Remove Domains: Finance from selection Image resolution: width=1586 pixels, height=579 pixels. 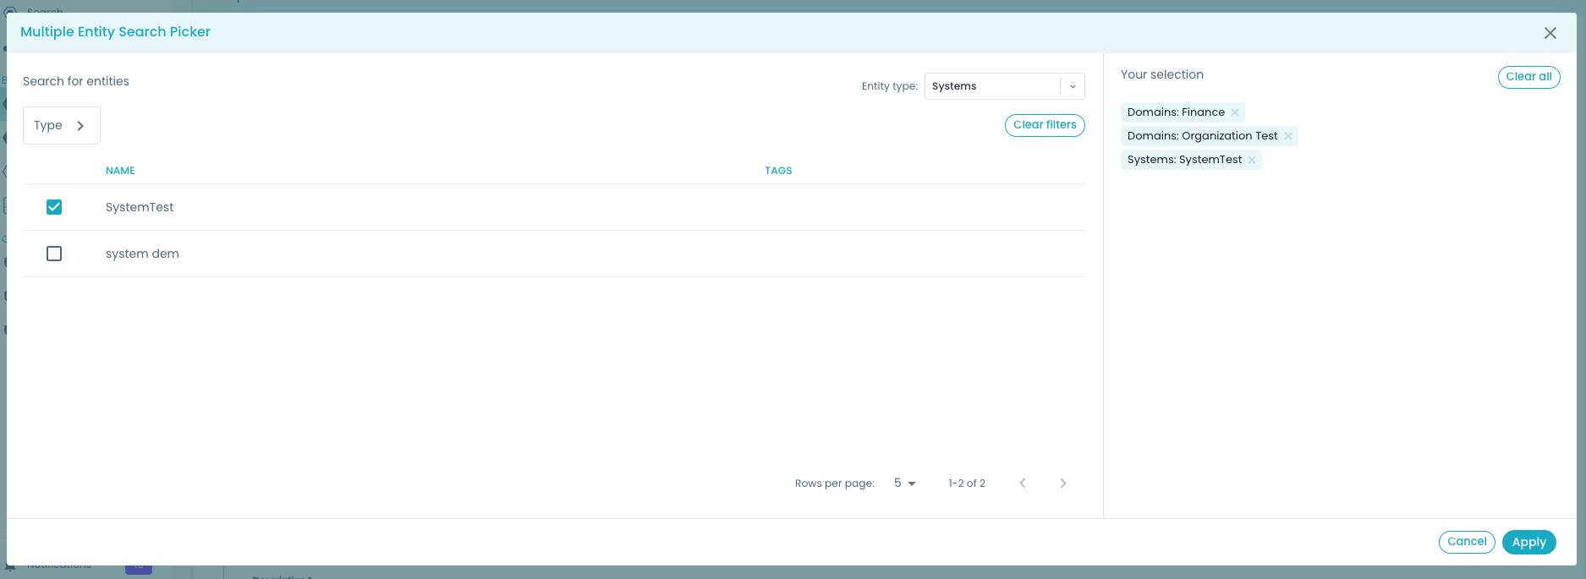(x=1235, y=112)
